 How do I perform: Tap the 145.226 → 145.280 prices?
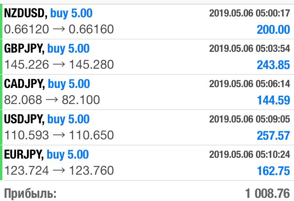[59, 64]
